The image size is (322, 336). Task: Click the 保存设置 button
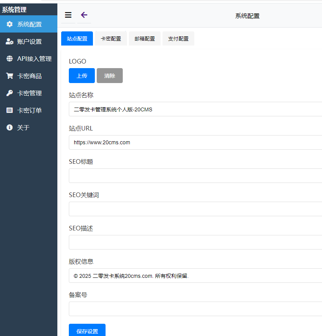[x=87, y=330]
